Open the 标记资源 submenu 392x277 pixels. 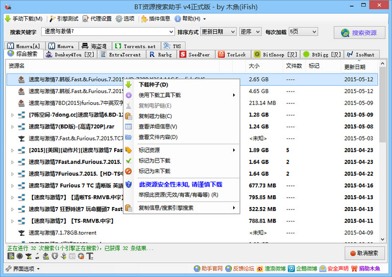(x=181, y=150)
